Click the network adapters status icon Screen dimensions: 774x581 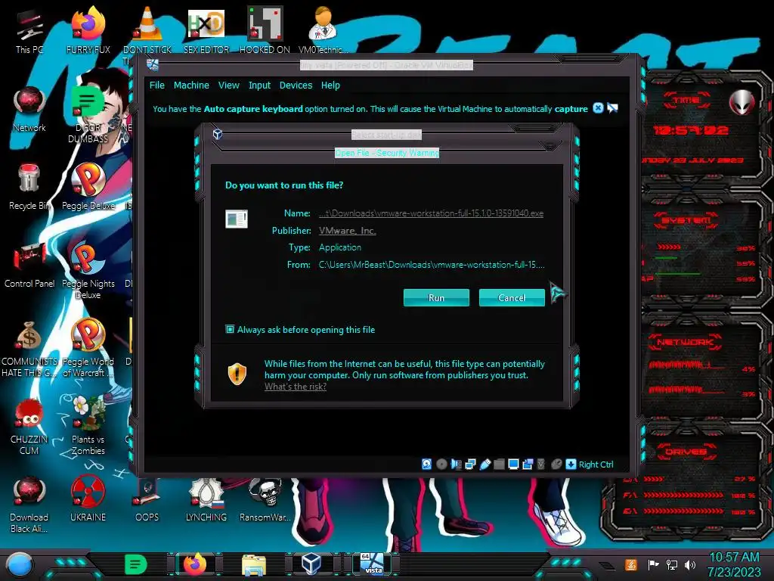pyautogui.click(x=470, y=464)
